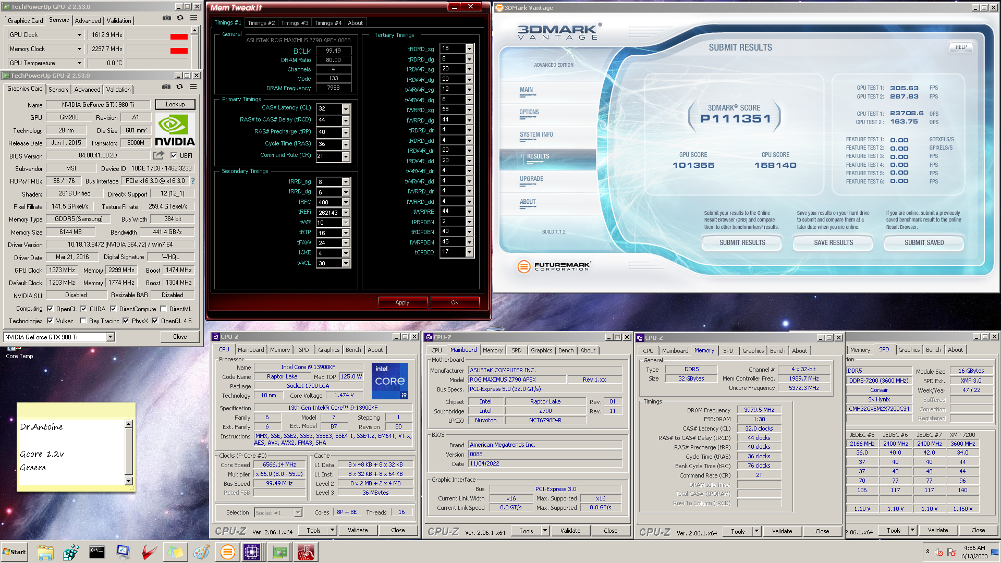The height and width of the screenshot is (563, 1001).
Task: Click scroll-down arrow on Dr.Antoine sticky note
Action: (129, 481)
